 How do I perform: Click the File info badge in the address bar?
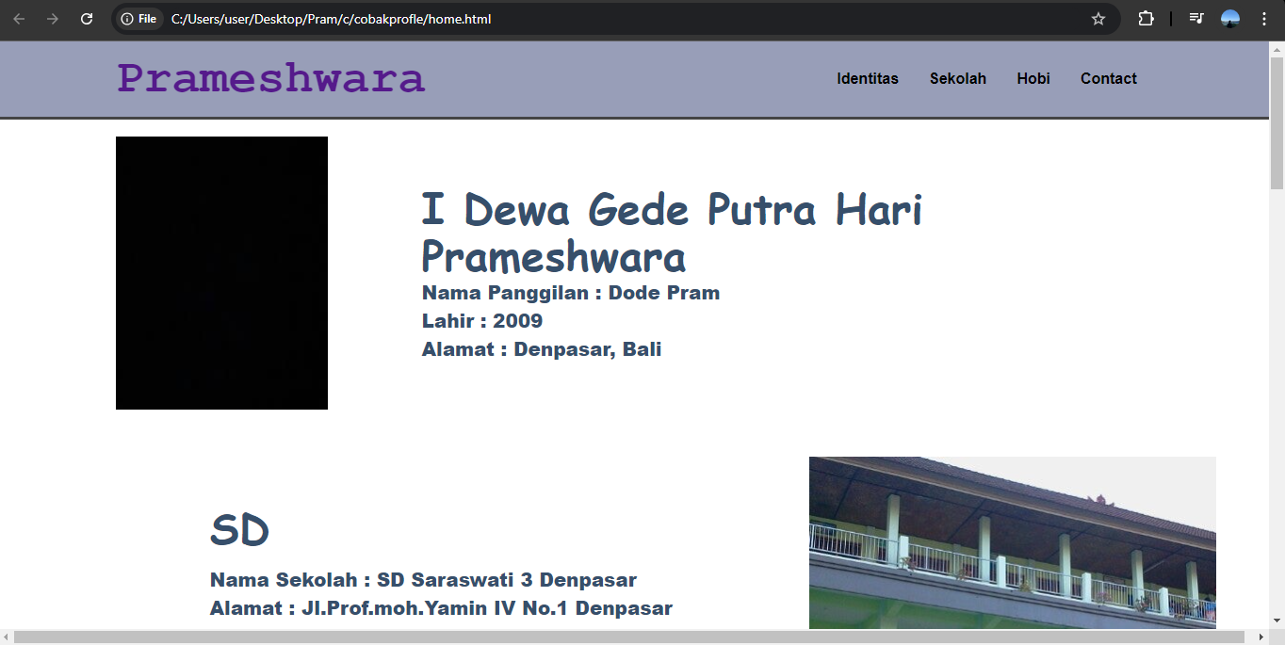138,18
